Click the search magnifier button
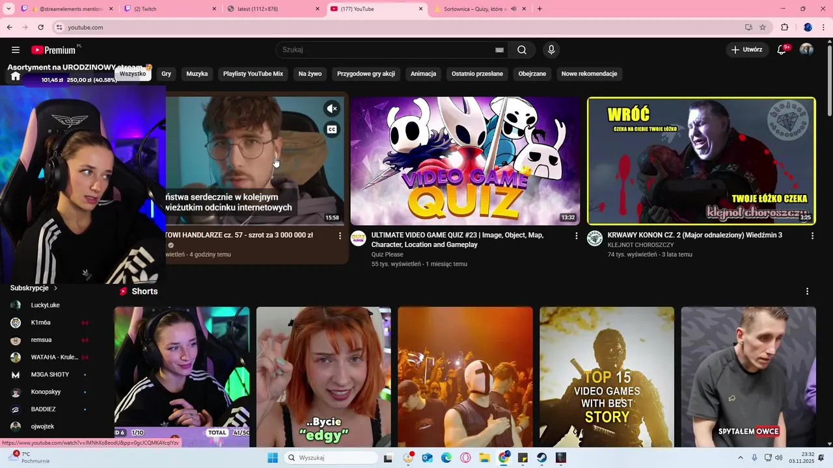 [x=522, y=50]
